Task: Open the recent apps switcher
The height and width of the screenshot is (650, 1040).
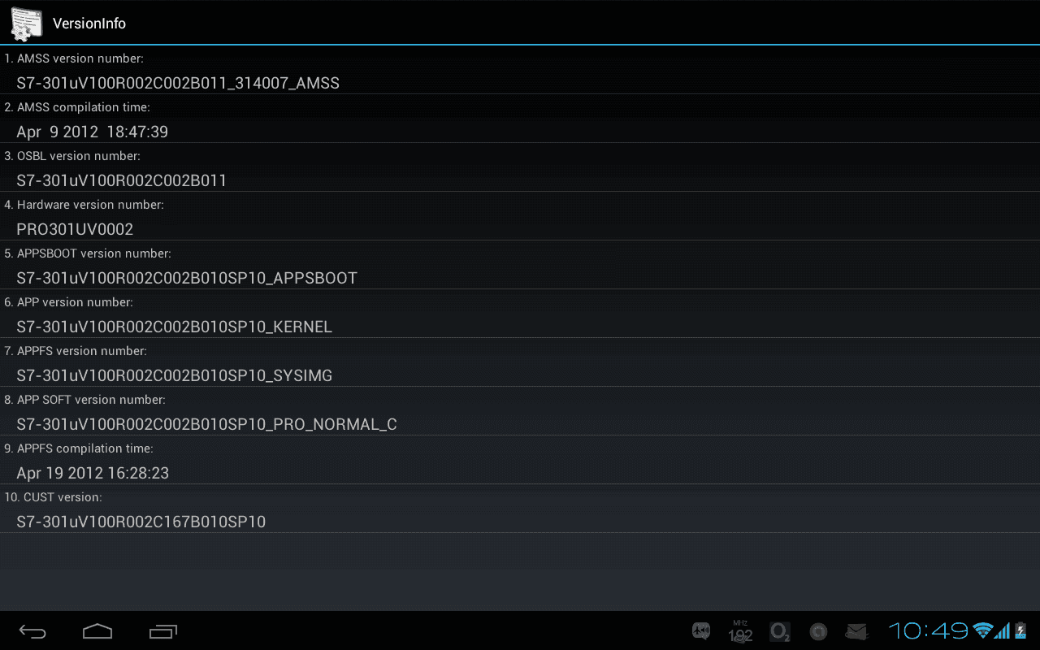Action: pos(162,631)
